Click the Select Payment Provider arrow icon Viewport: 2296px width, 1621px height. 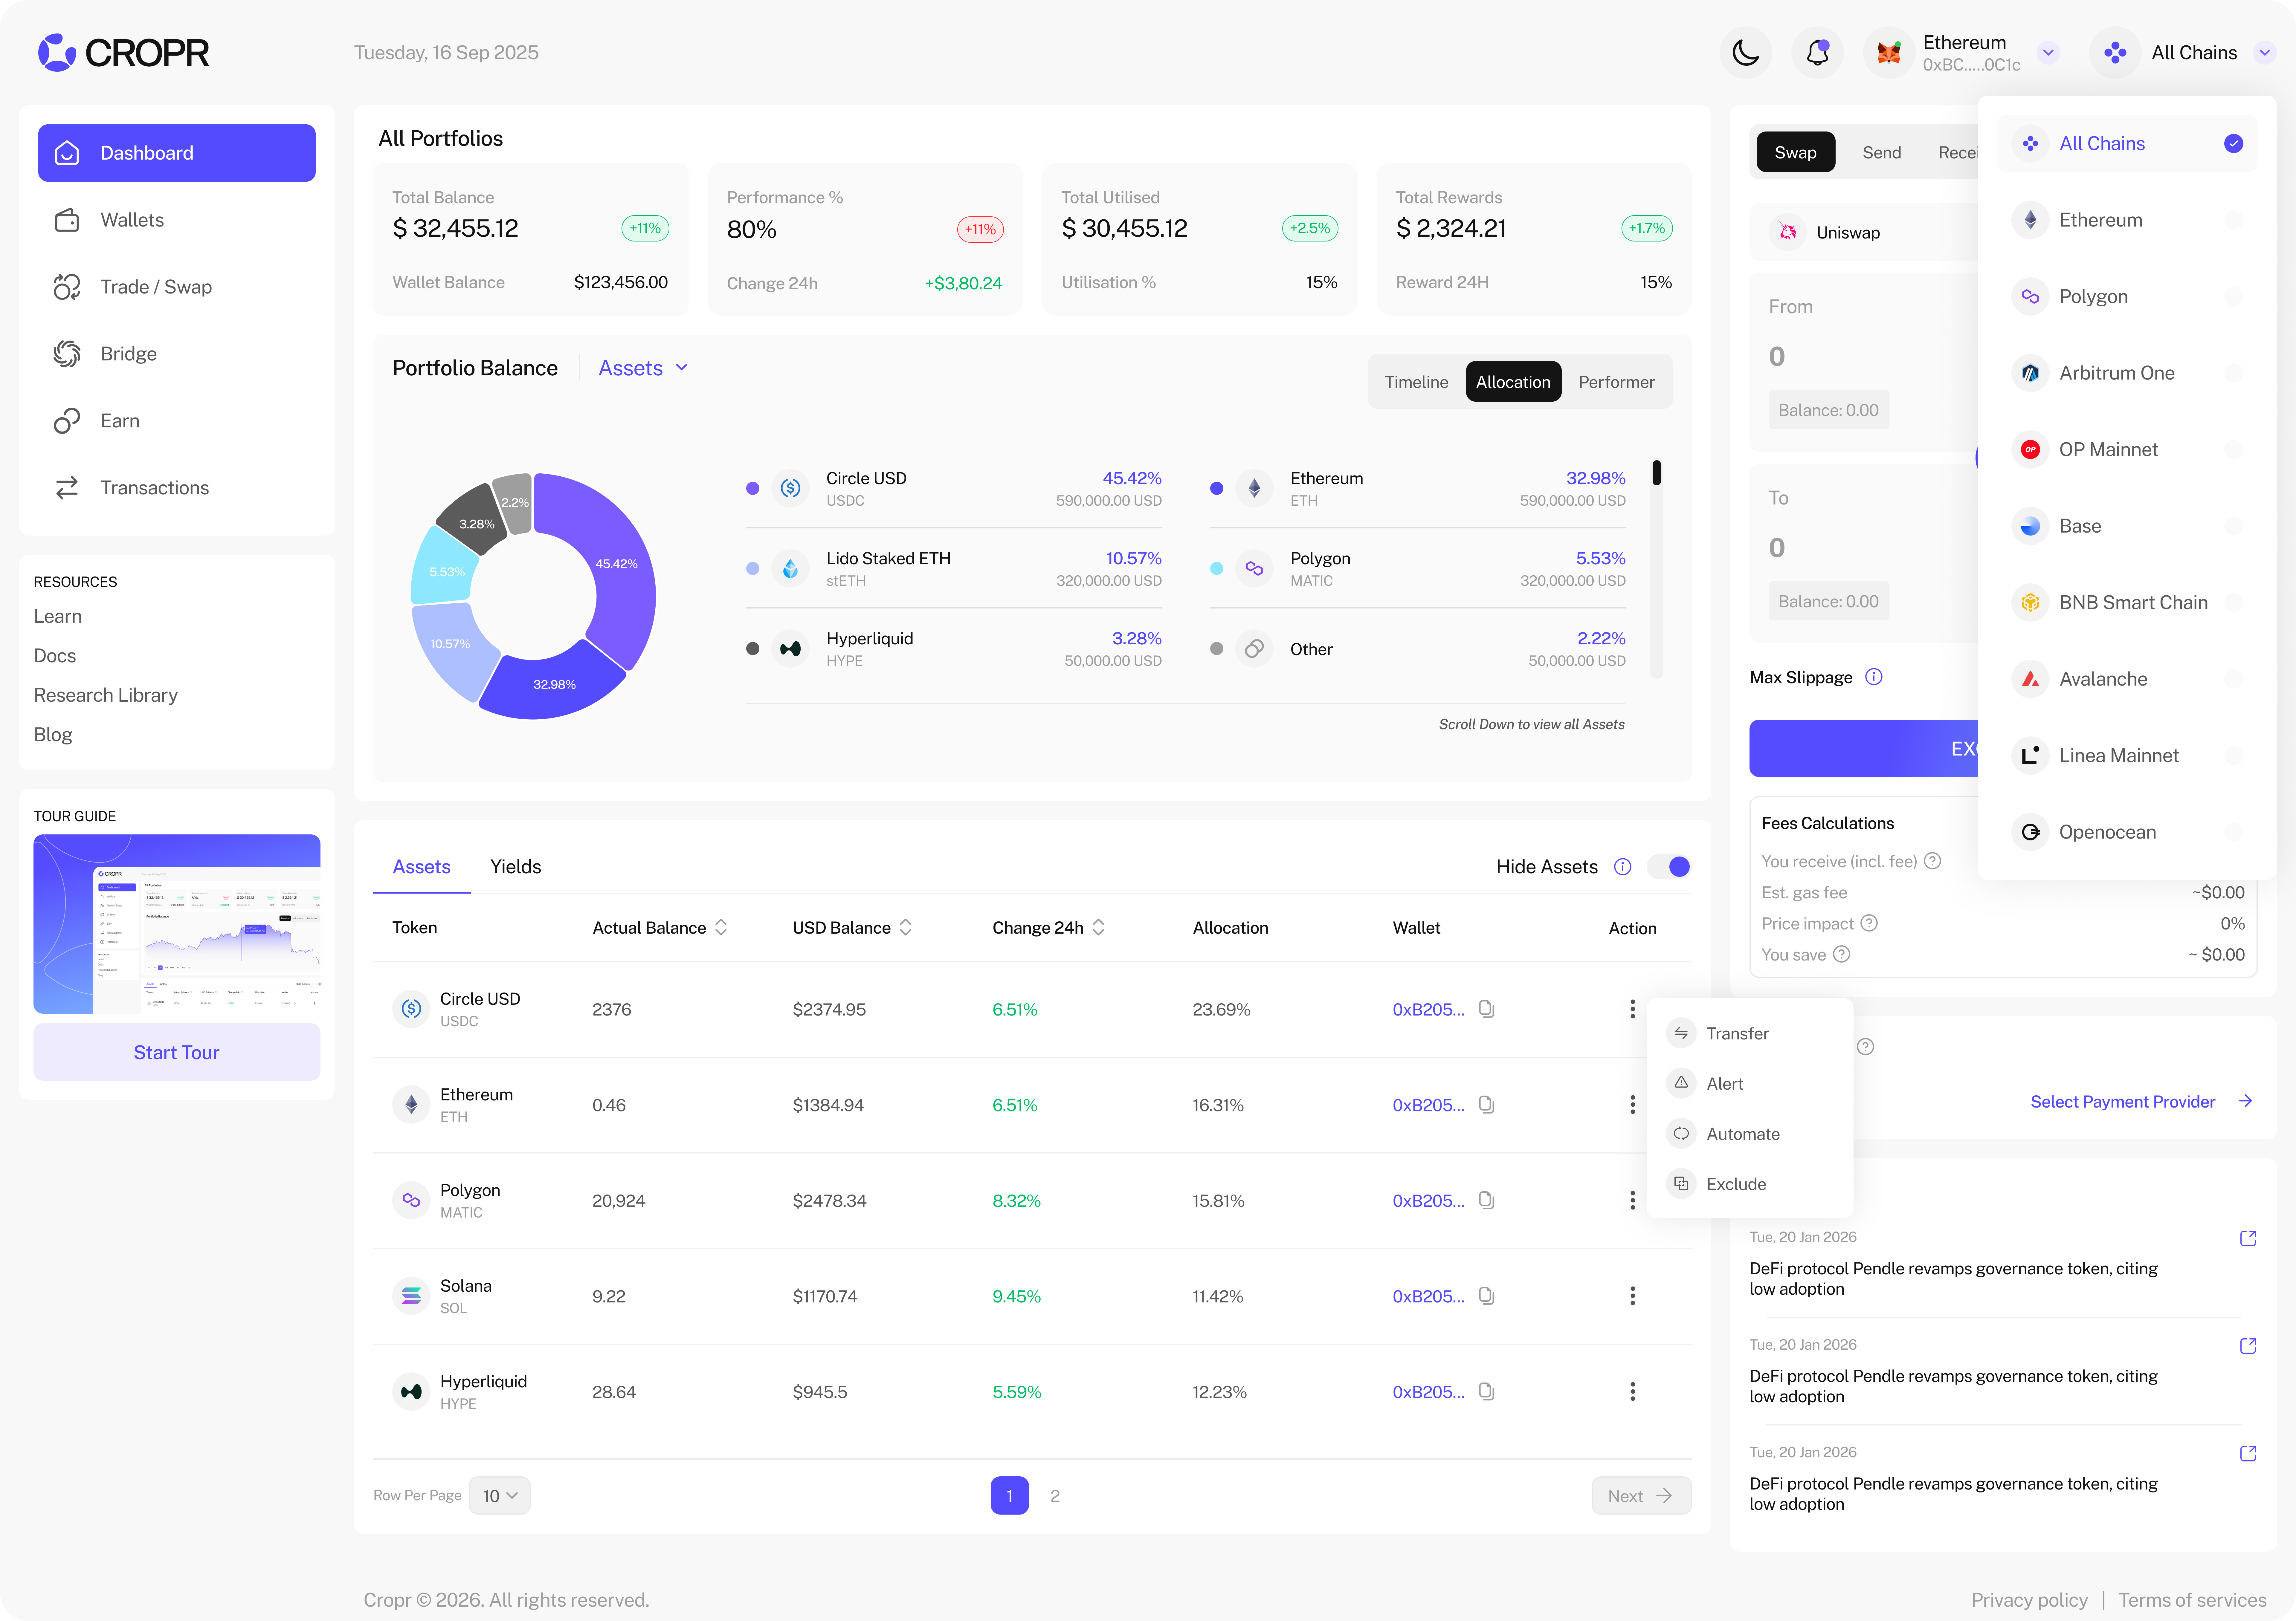click(x=2246, y=1101)
